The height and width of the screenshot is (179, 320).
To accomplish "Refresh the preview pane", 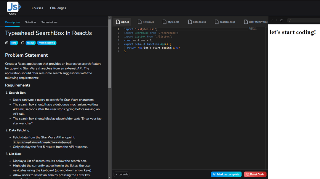I will tap(281, 20).
